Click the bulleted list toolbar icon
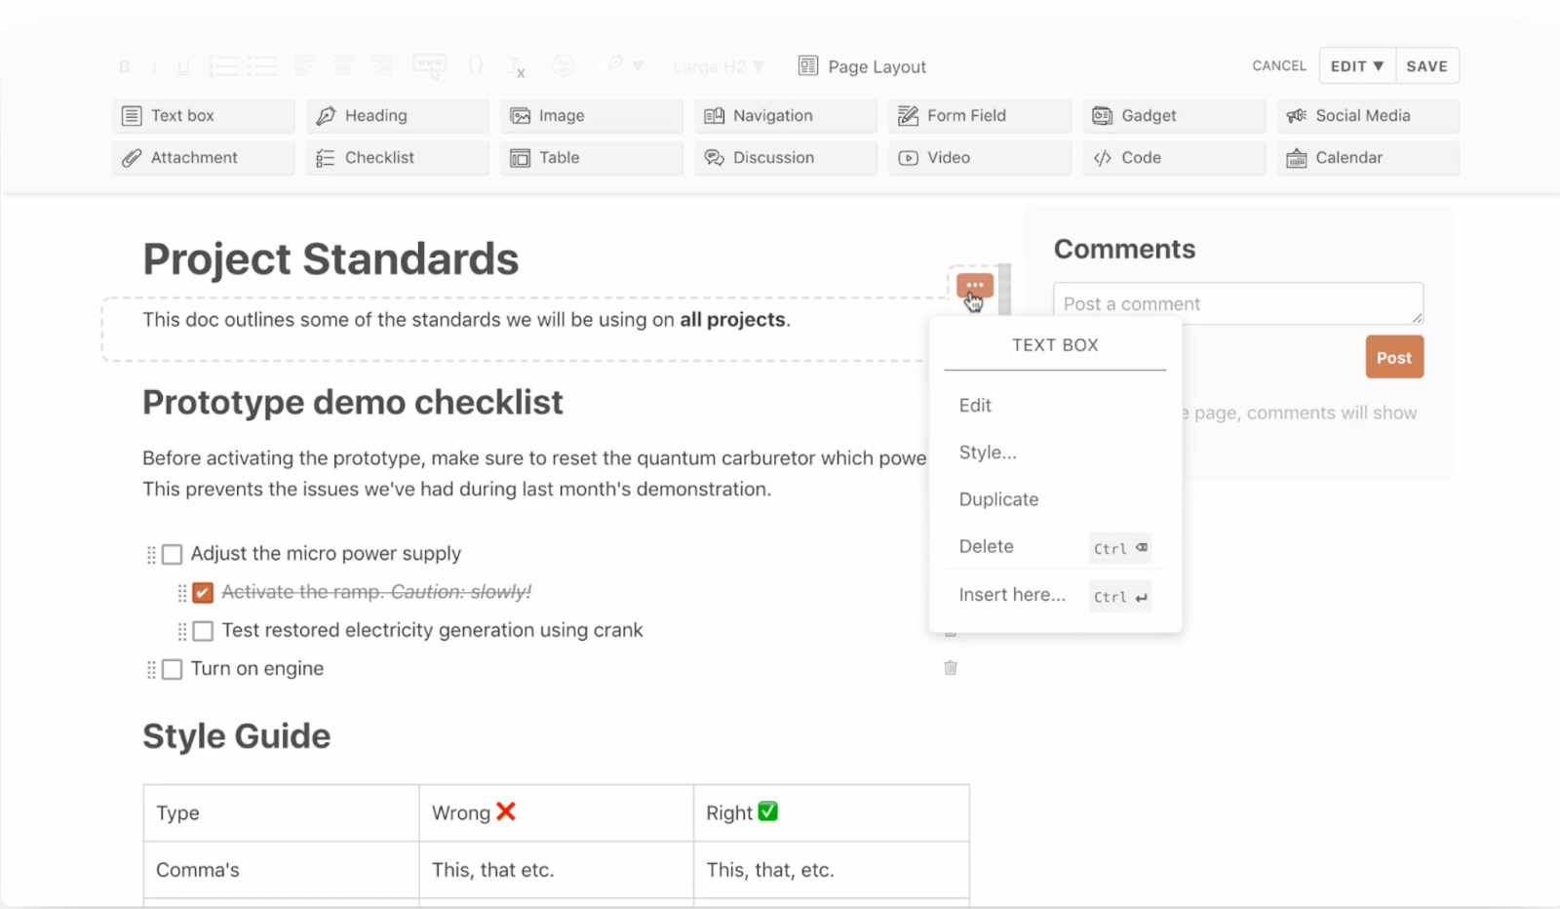This screenshot has width=1560, height=909. pos(261,66)
